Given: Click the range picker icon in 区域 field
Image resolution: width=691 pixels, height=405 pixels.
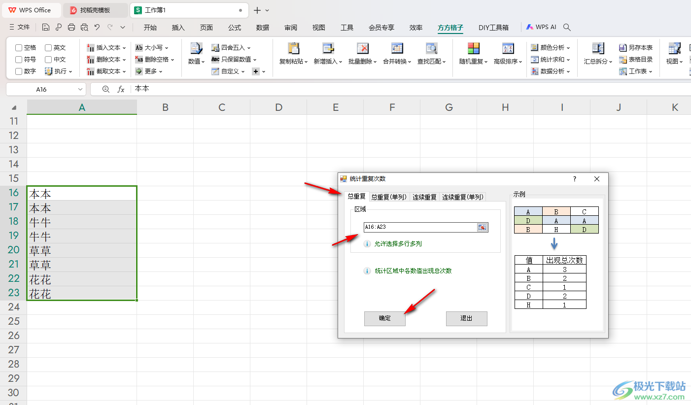Looking at the screenshot, I should [482, 227].
